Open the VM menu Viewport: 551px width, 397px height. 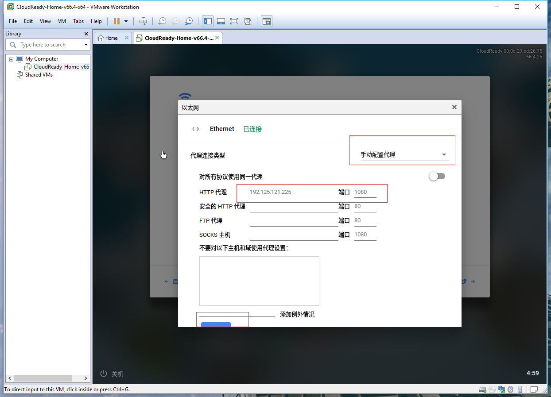62,21
